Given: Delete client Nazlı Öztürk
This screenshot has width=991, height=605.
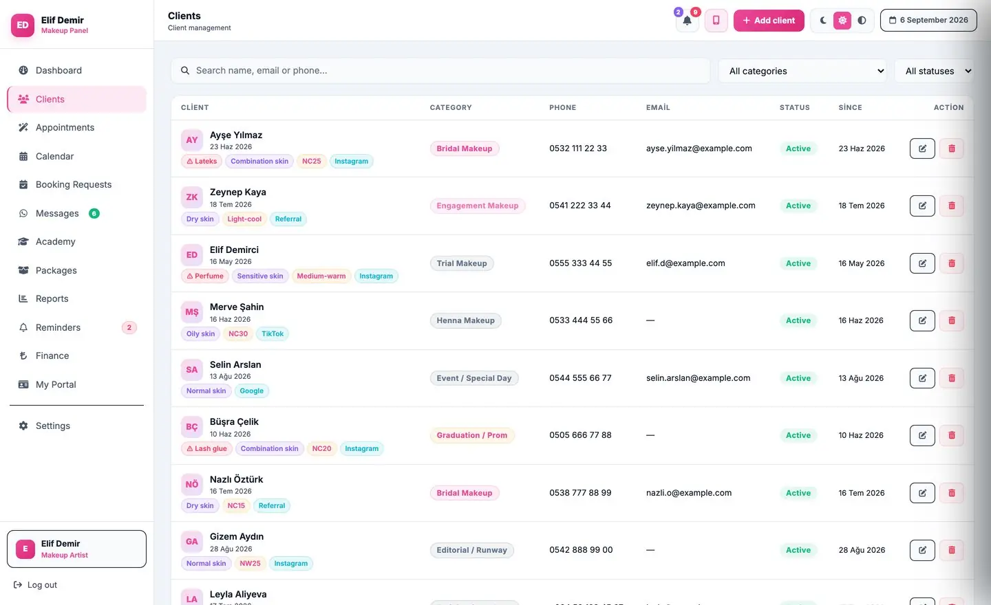Looking at the screenshot, I should coord(952,493).
